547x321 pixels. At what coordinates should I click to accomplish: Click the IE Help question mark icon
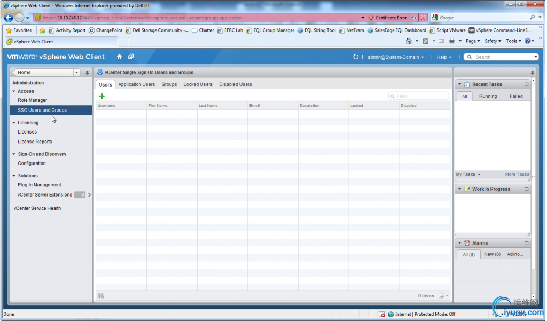pos(528,41)
